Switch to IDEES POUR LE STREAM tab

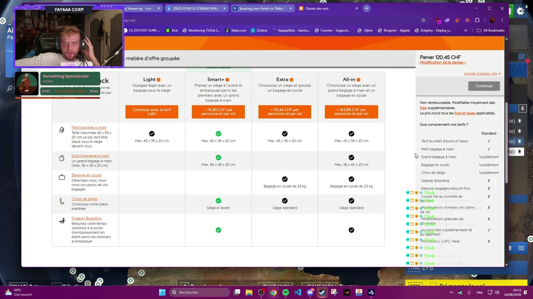coord(196,8)
